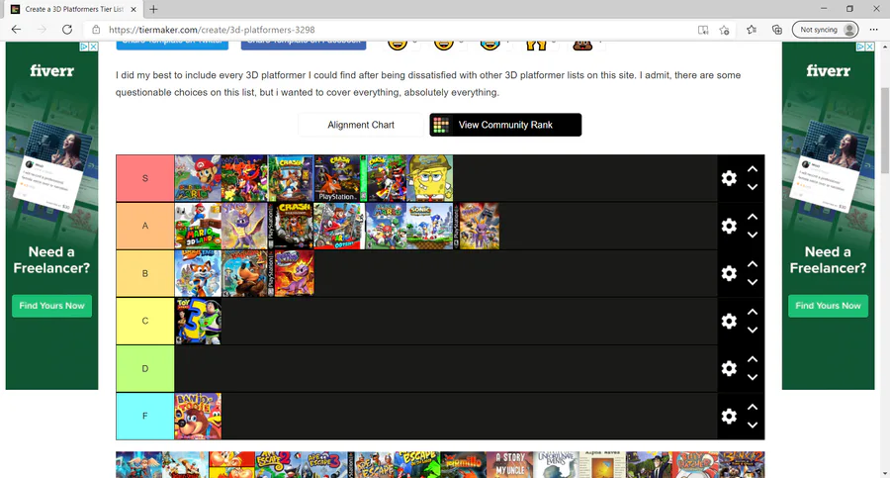Click the A tier orange label
This screenshot has width=890, height=478.
point(144,226)
